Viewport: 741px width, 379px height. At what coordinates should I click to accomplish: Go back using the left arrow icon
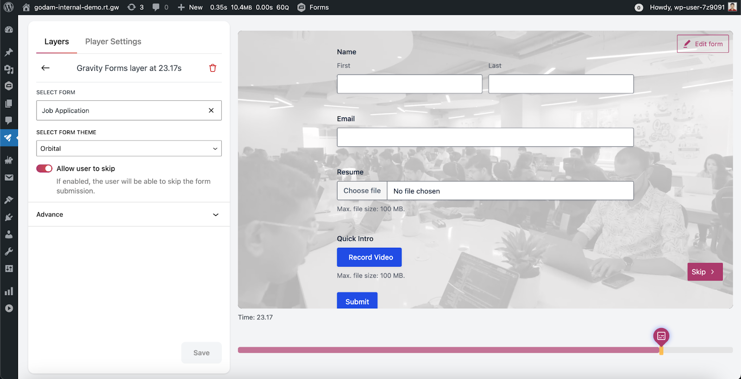coord(45,68)
